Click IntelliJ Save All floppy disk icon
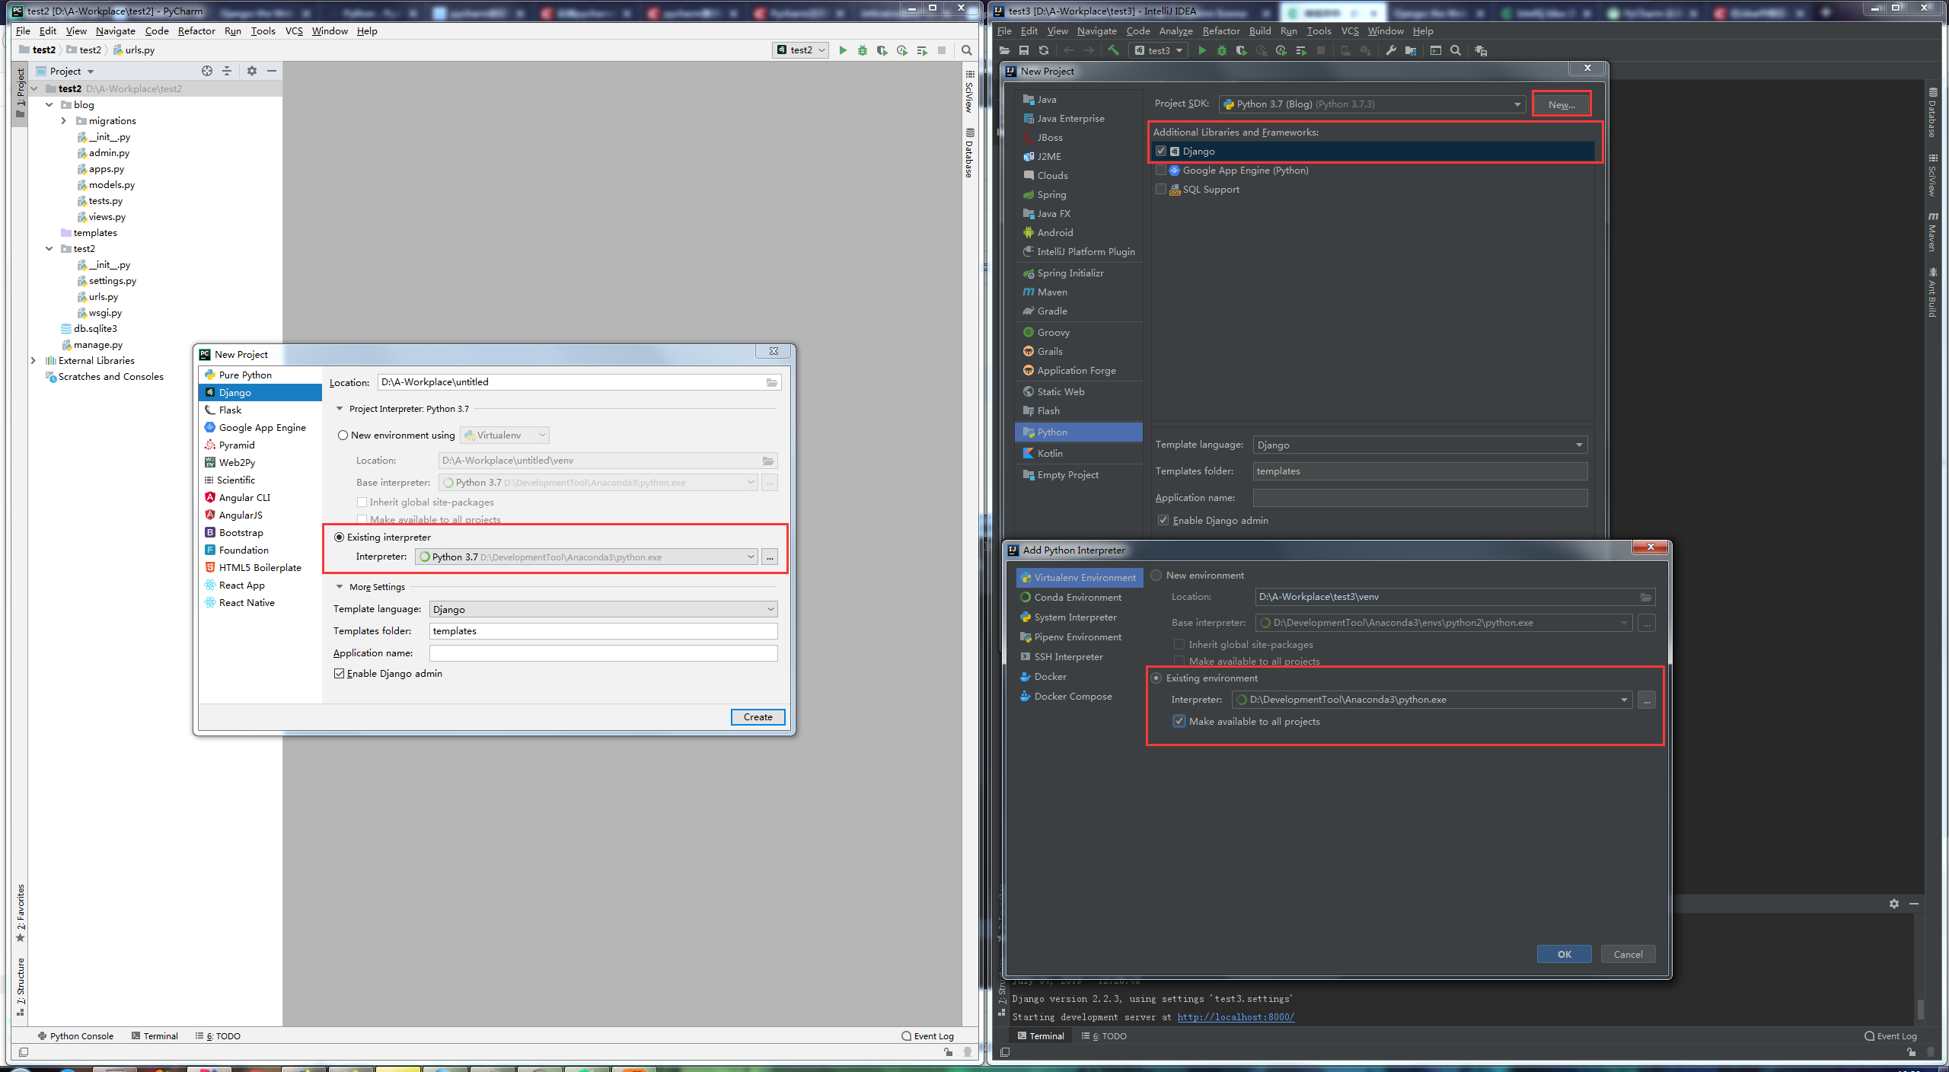This screenshot has width=1949, height=1072. [x=1024, y=50]
